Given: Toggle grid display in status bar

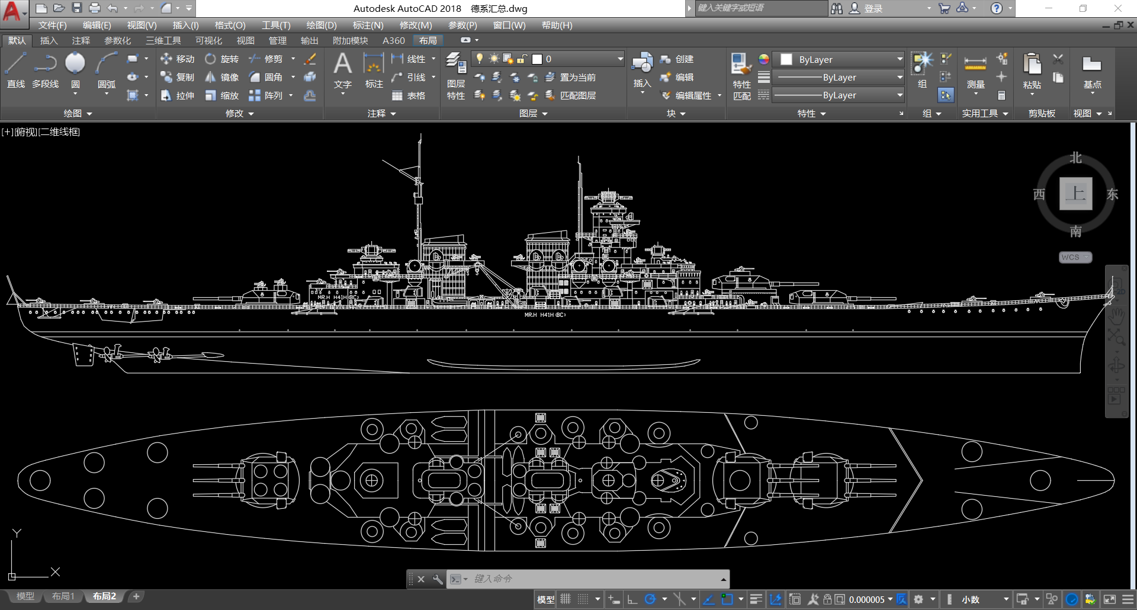Looking at the screenshot, I should click(566, 599).
